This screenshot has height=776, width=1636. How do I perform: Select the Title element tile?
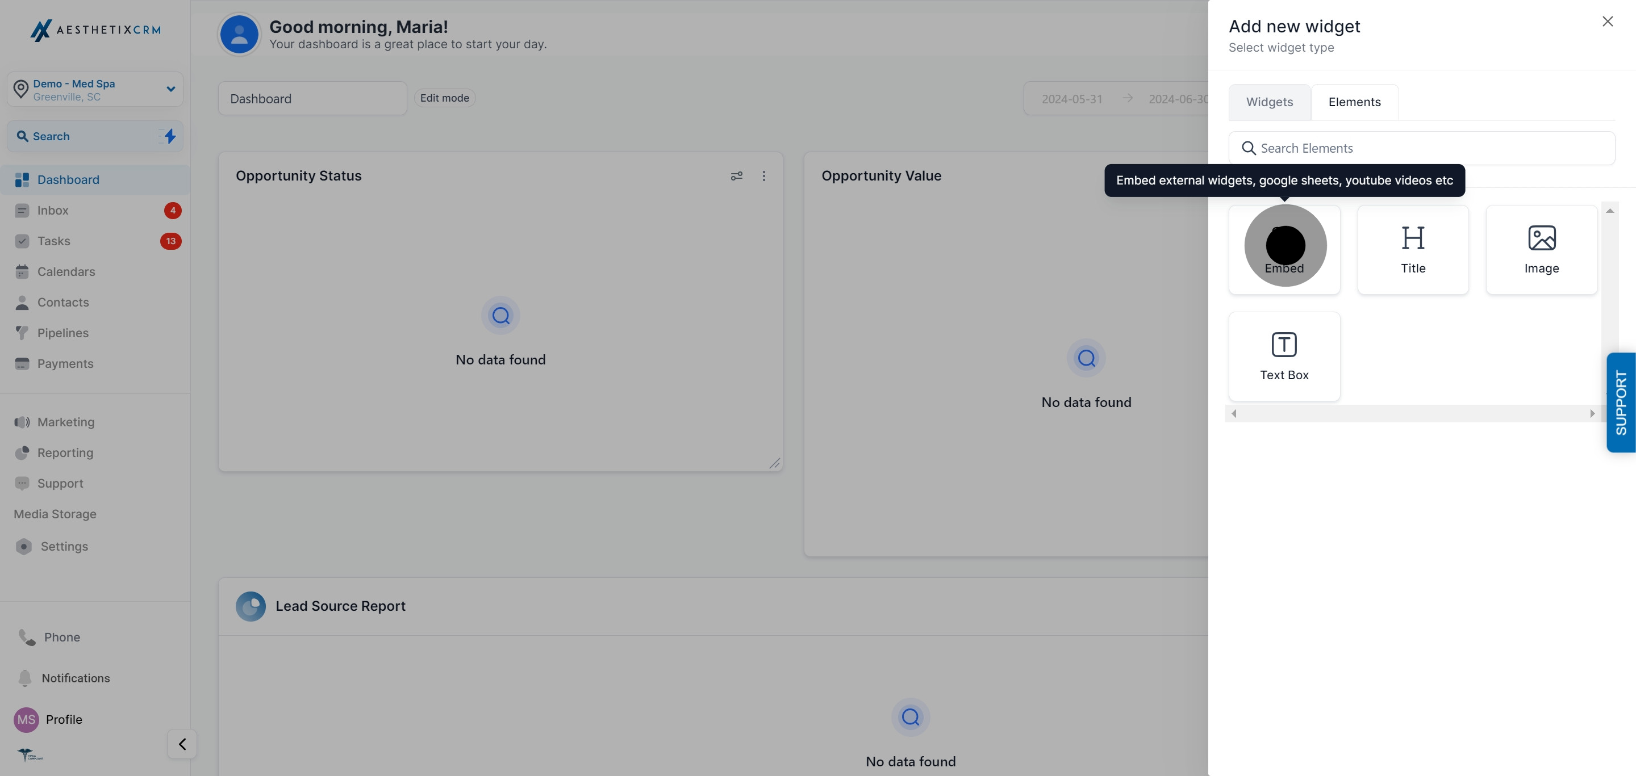[x=1412, y=249]
